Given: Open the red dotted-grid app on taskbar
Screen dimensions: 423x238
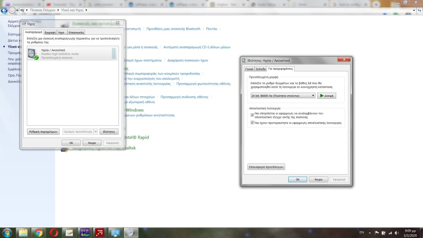Looking at the screenshot, I should pyautogui.click(x=100, y=233).
